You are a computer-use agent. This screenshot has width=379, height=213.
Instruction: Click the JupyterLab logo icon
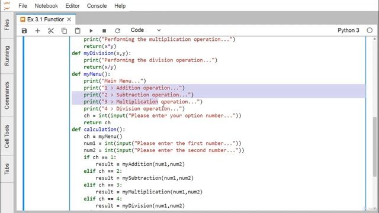coord(7,5)
